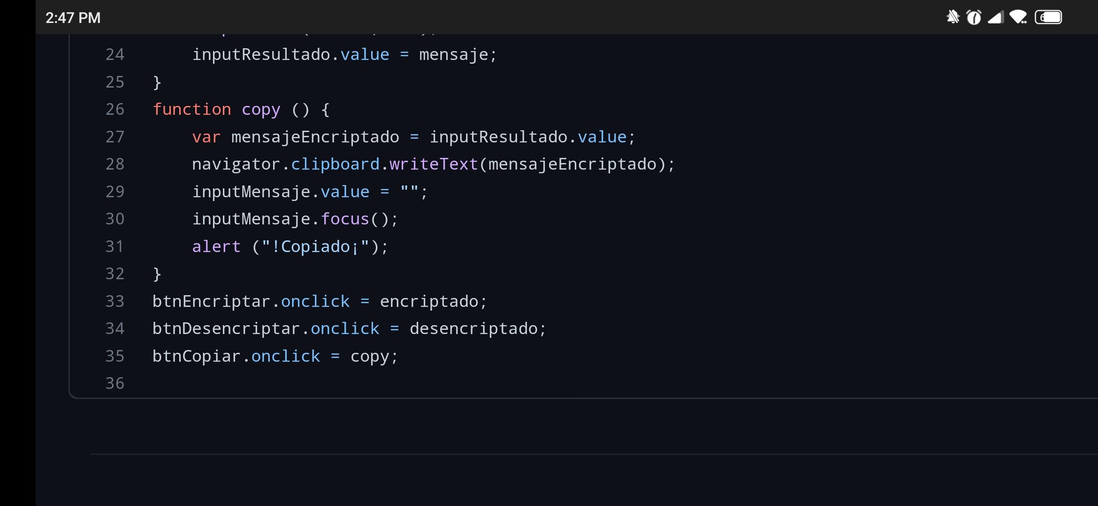Select line number 35
1098x506 pixels.
pyautogui.click(x=115, y=356)
